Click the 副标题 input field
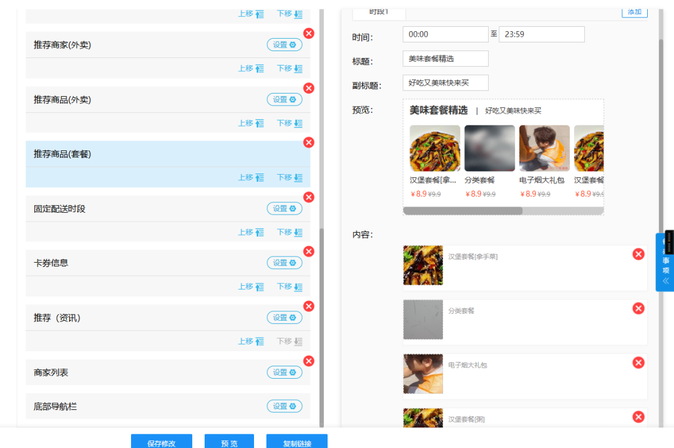The height and width of the screenshot is (448, 674). (445, 82)
